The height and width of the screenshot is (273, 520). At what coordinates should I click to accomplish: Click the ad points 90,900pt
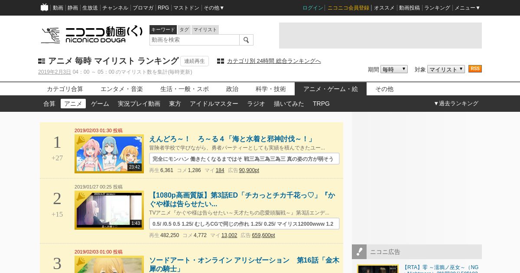(249, 170)
